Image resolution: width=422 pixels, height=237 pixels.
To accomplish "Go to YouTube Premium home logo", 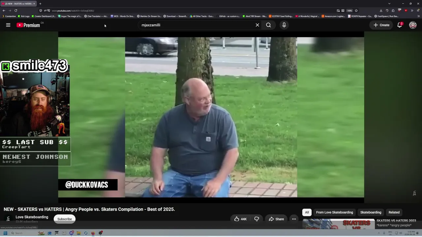I will tap(28, 25).
